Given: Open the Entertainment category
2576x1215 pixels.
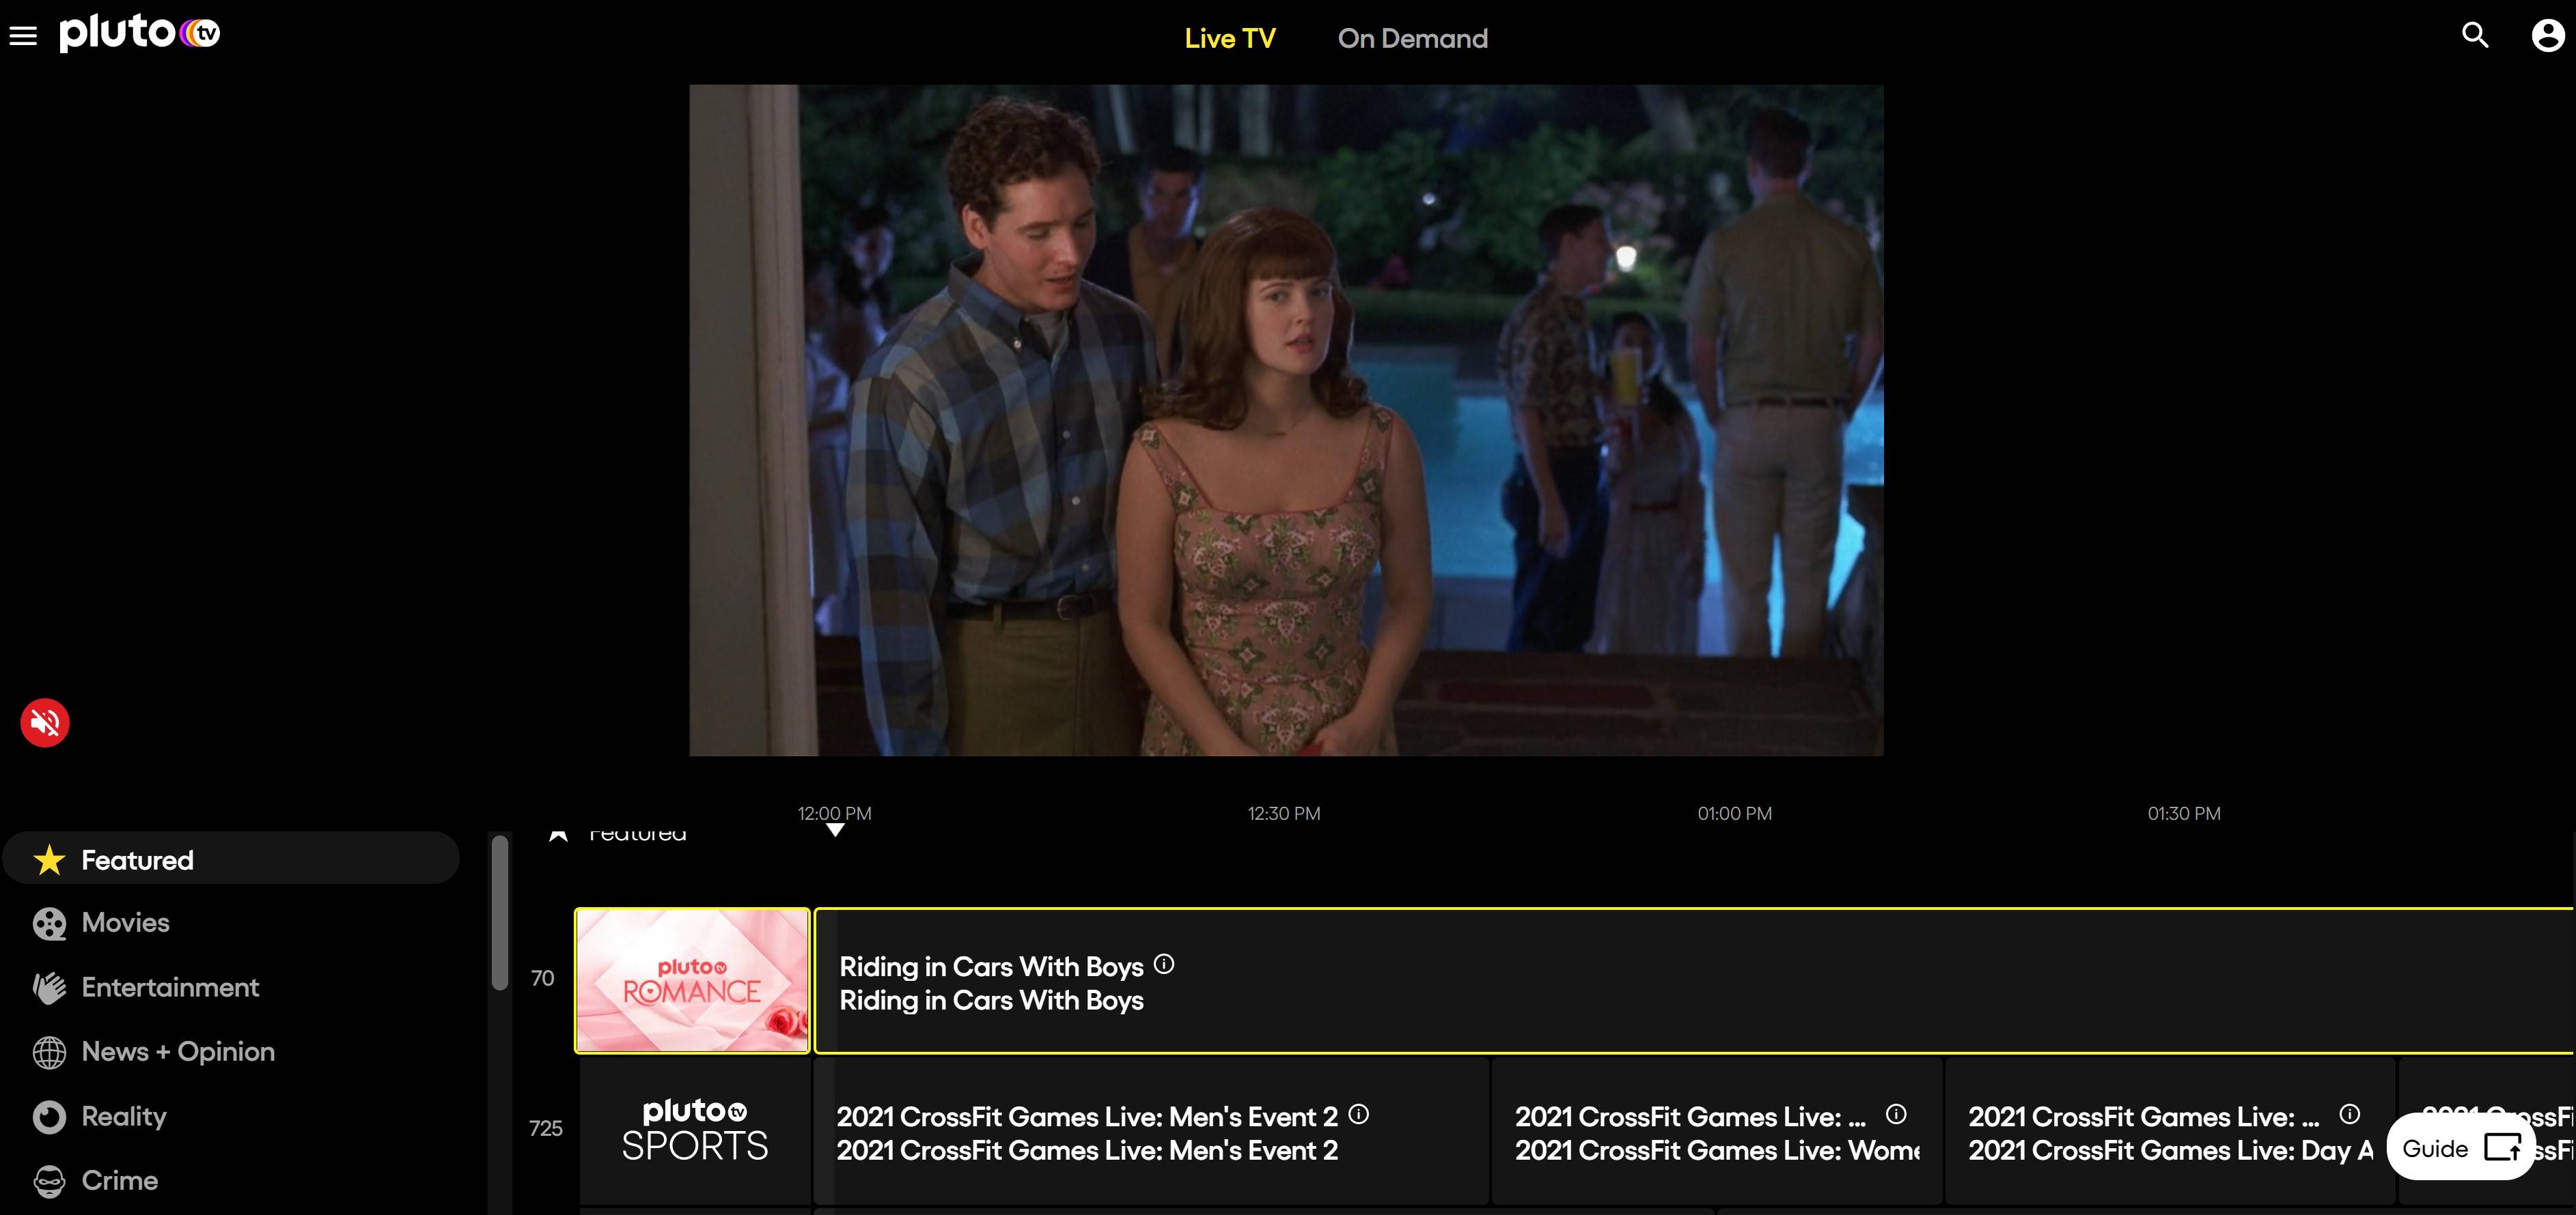Looking at the screenshot, I should tap(170, 987).
